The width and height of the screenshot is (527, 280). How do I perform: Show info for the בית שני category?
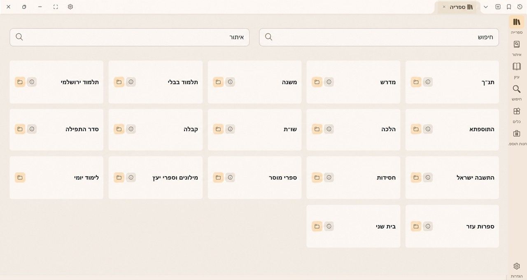click(x=329, y=226)
